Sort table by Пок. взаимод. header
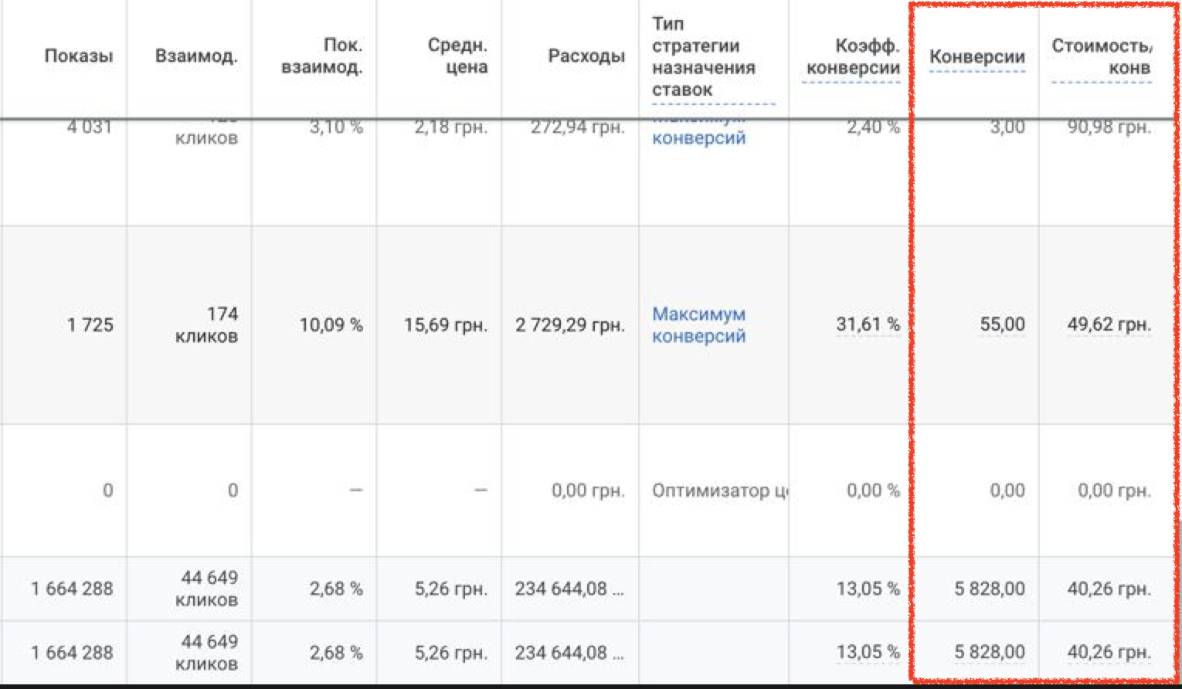Screen dimensions: 1182x689 pos(321,56)
